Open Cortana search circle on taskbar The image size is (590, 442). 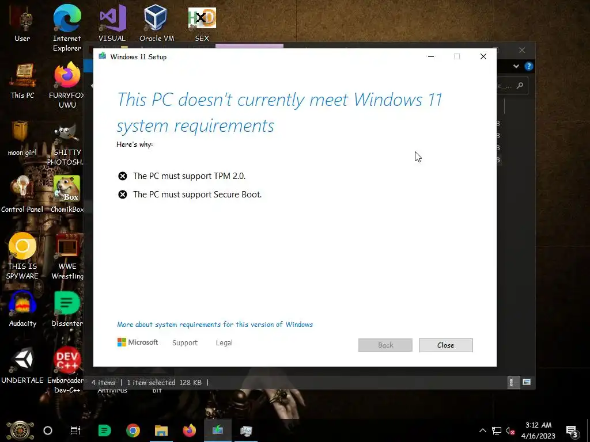coord(48,430)
